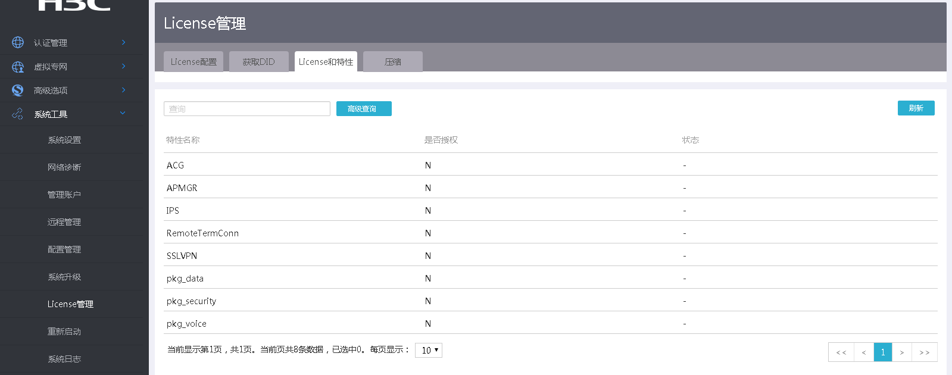Click the 高级查询 button
952x375 pixels.
click(364, 108)
